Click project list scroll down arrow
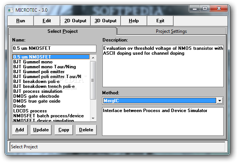The height and width of the screenshot is (163, 238). click(x=93, y=118)
